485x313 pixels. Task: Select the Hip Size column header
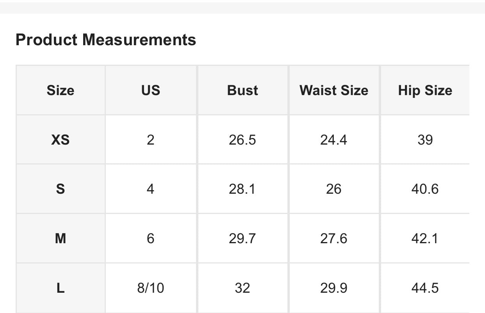pos(425,90)
